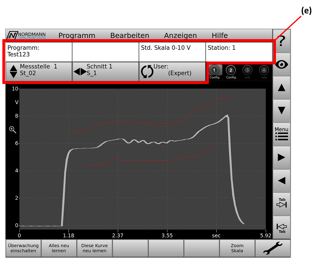This screenshot has width=316, height=259.
Task: Switch Schnitt 1 S_1 selector
Action: (x=106, y=71)
